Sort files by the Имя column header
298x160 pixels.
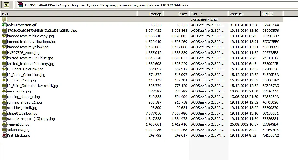point(68,14)
